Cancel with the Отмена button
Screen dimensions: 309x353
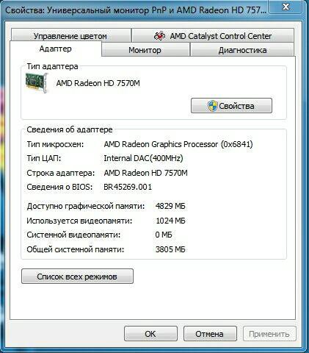pyautogui.click(x=210, y=334)
